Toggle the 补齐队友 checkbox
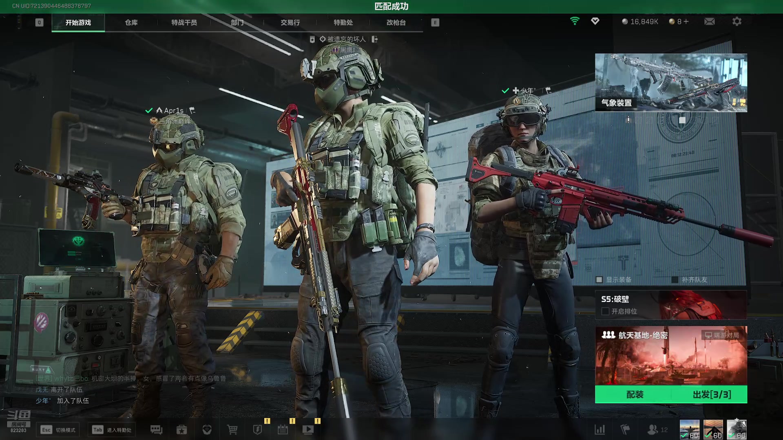Viewport: 783px width, 440px height. point(675,279)
